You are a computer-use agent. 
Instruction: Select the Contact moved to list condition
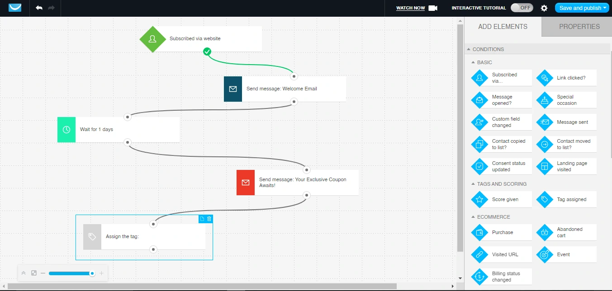coord(566,144)
